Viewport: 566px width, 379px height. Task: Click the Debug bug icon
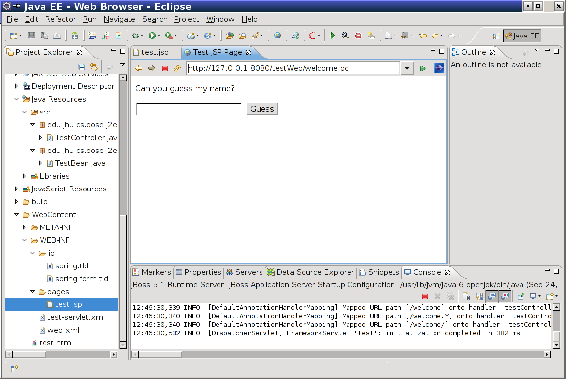pos(135,36)
